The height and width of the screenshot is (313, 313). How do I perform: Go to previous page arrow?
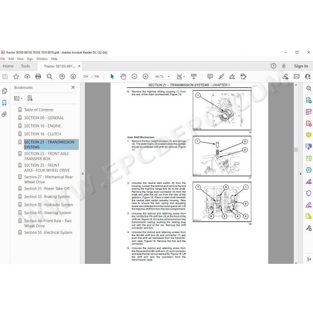point(62,76)
